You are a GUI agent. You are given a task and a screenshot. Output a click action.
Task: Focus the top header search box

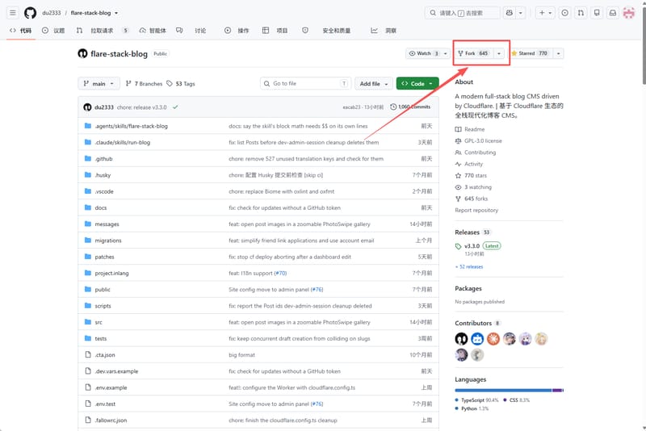tap(462, 13)
